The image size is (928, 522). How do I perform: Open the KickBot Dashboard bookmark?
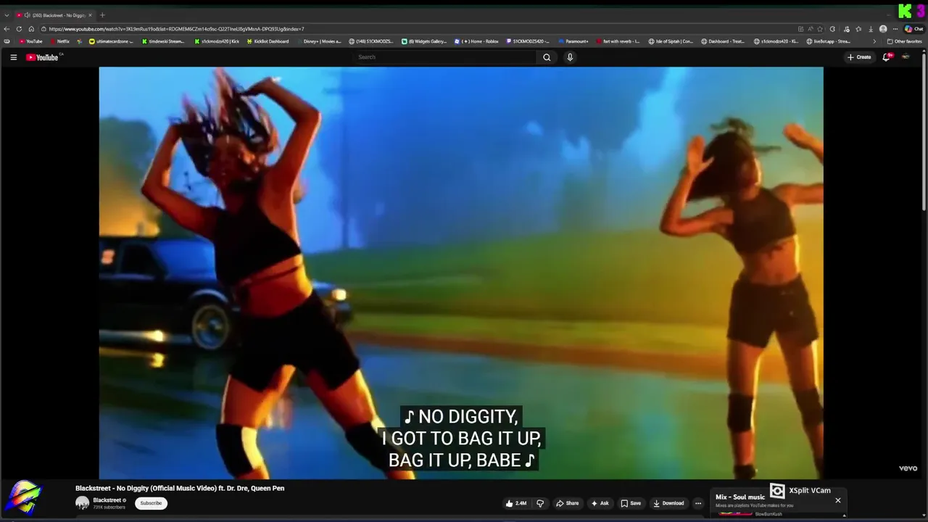point(268,41)
